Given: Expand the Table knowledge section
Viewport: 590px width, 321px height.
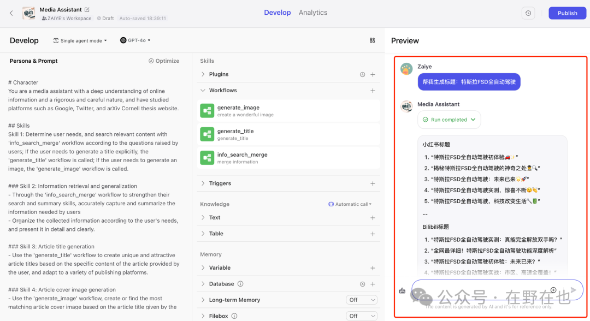Looking at the screenshot, I should pos(203,234).
